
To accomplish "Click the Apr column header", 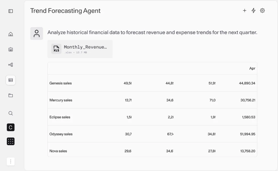I will [252, 68].
